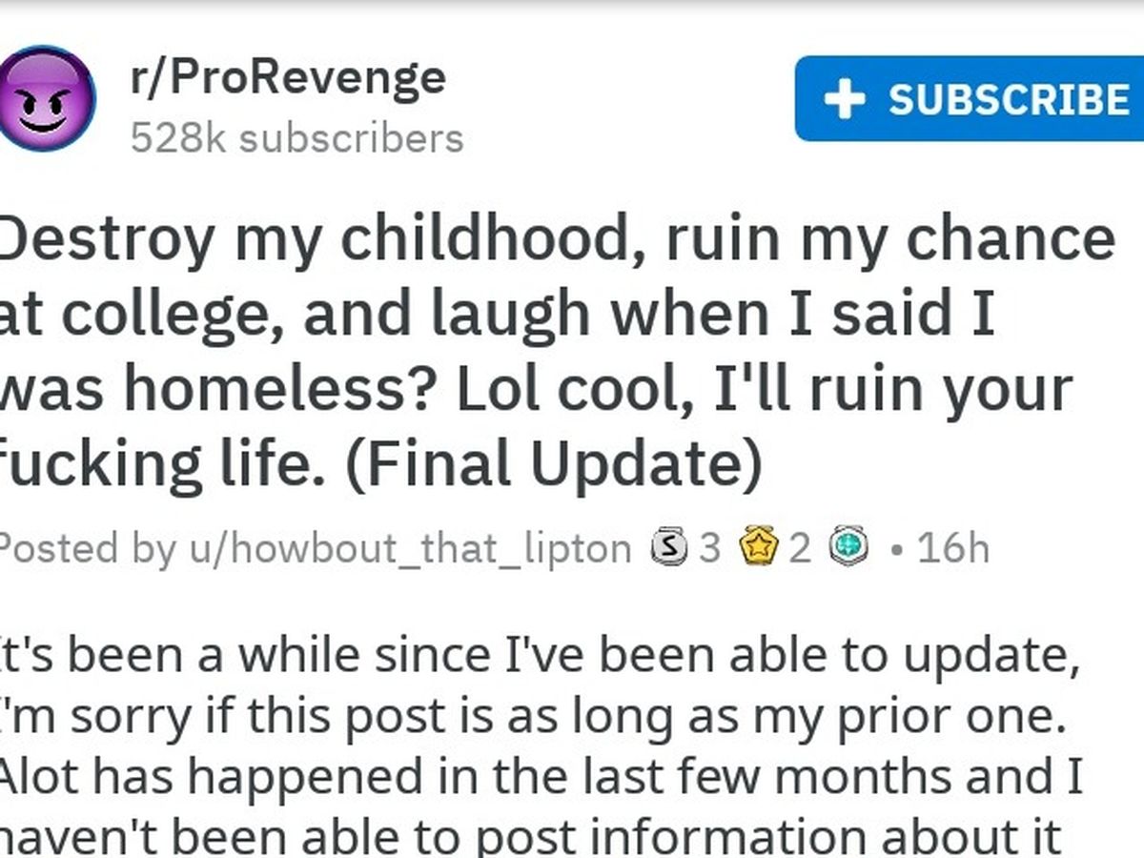Viewport: 1144px width, 858px height.
Task: Click the title line "at college, and laugh"
Action: tap(496, 316)
